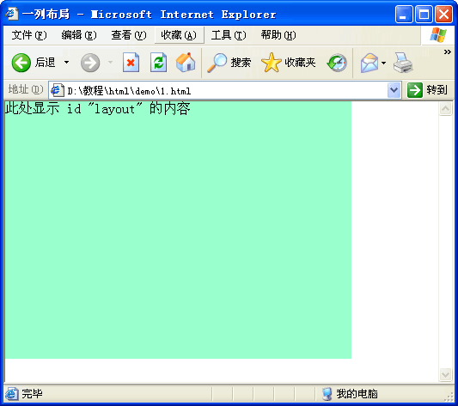Click the Mail envelope icon
The width and height of the screenshot is (458, 406).
click(x=369, y=63)
